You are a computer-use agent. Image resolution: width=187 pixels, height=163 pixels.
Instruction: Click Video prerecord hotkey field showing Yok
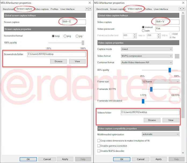pos(167,29)
